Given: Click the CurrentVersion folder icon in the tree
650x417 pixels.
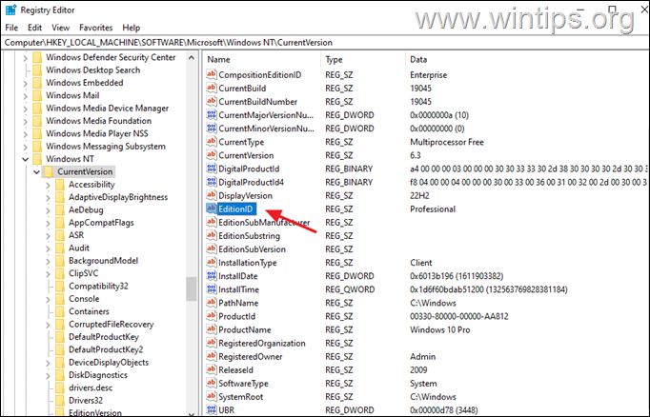Looking at the screenshot, I should 49,171.
